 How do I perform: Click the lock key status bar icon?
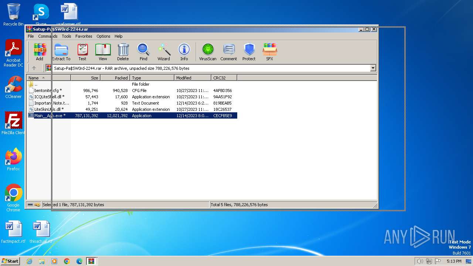coord(37,205)
